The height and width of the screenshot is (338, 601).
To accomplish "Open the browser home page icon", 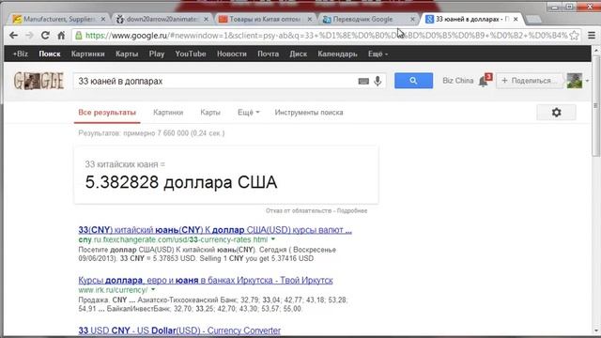I will [61, 36].
